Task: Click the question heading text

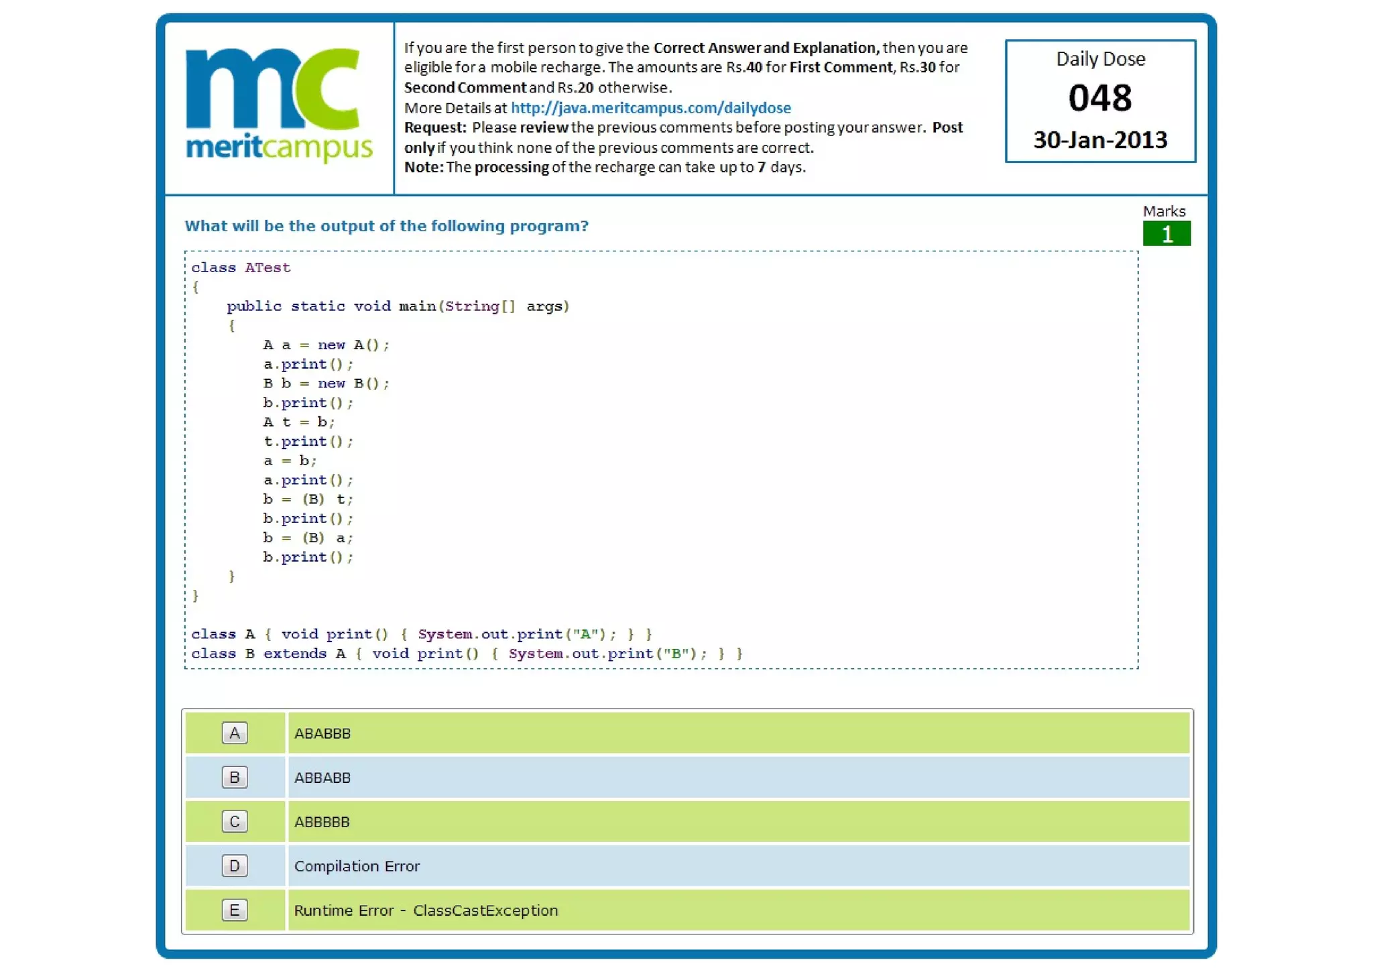Action: click(386, 226)
